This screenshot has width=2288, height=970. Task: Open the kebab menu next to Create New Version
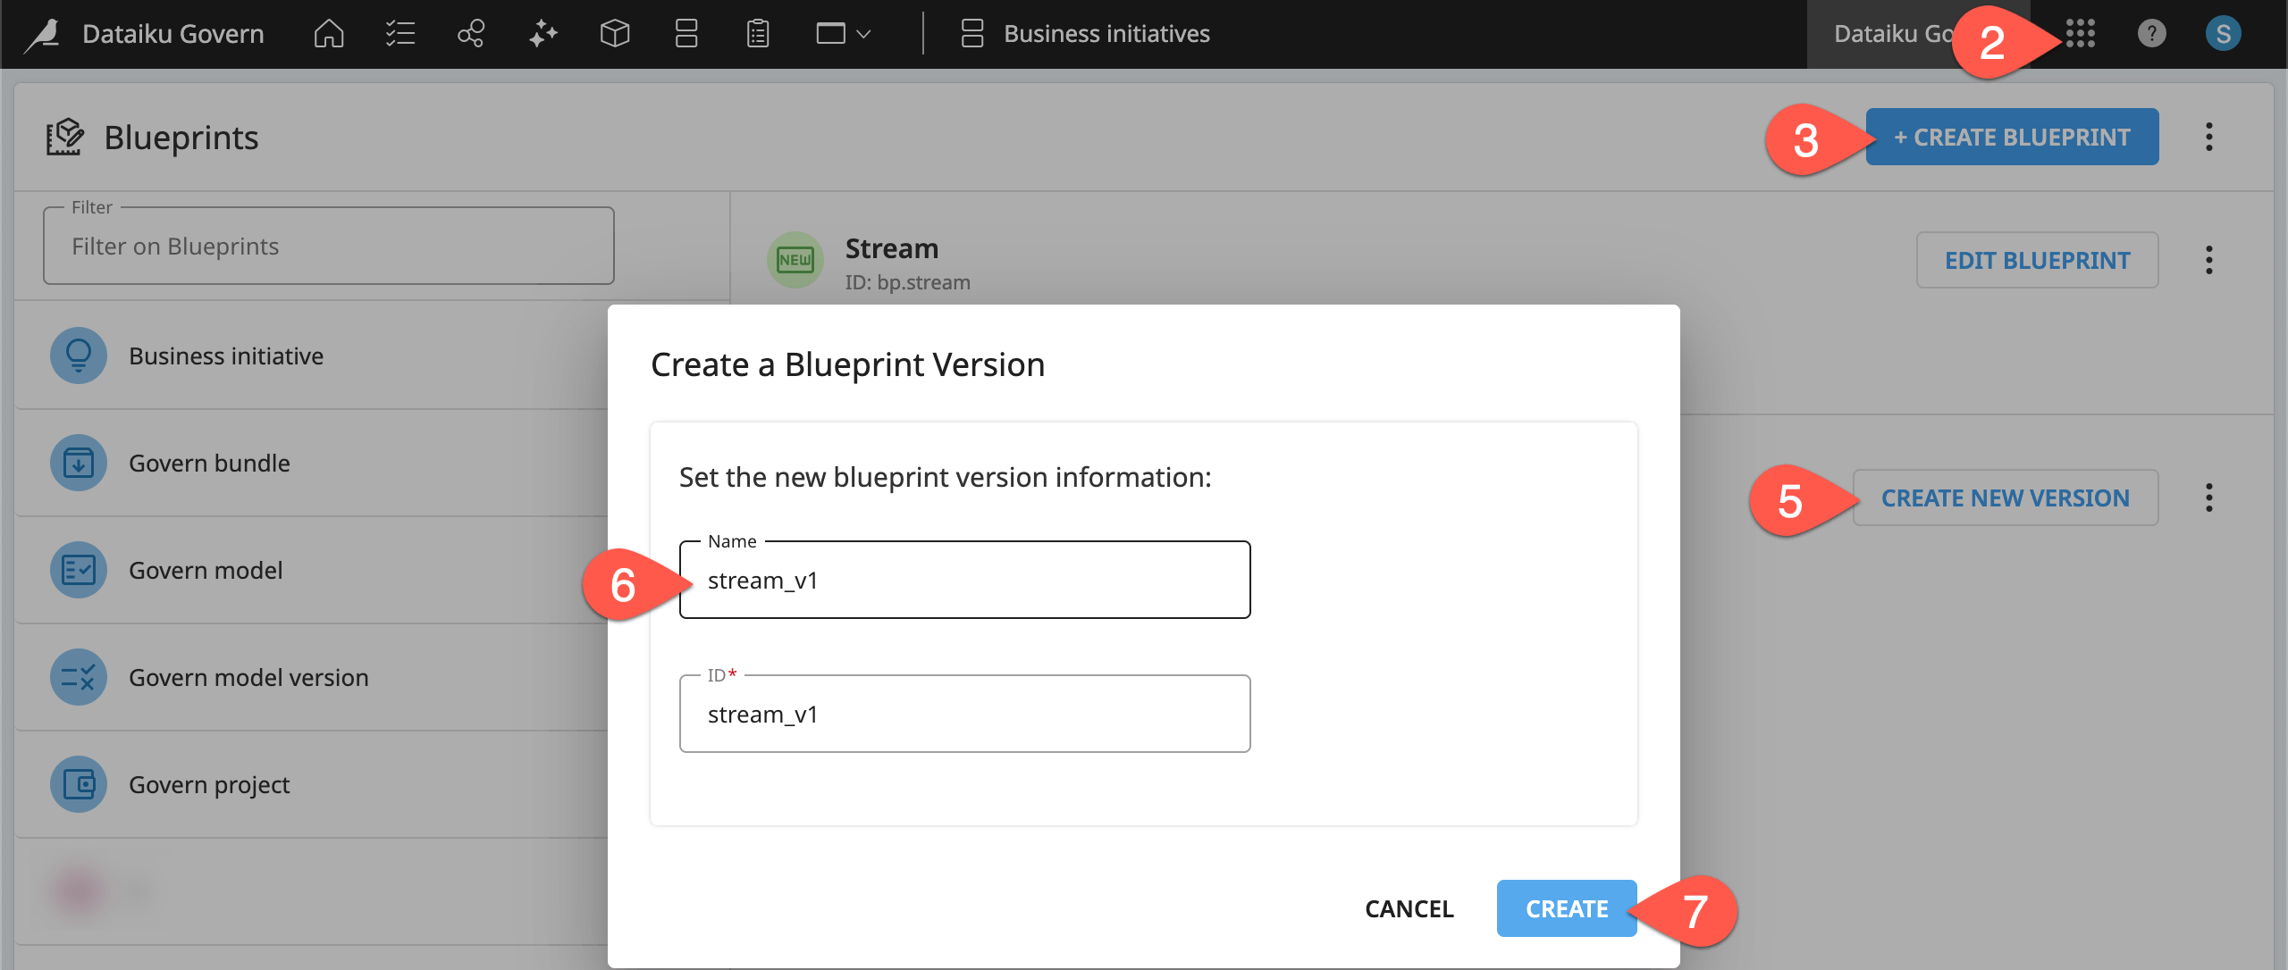click(2210, 498)
